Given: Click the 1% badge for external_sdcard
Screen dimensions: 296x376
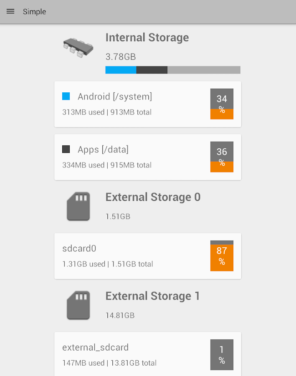Looking at the screenshot, I should pyautogui.click(x=222, y=355).
